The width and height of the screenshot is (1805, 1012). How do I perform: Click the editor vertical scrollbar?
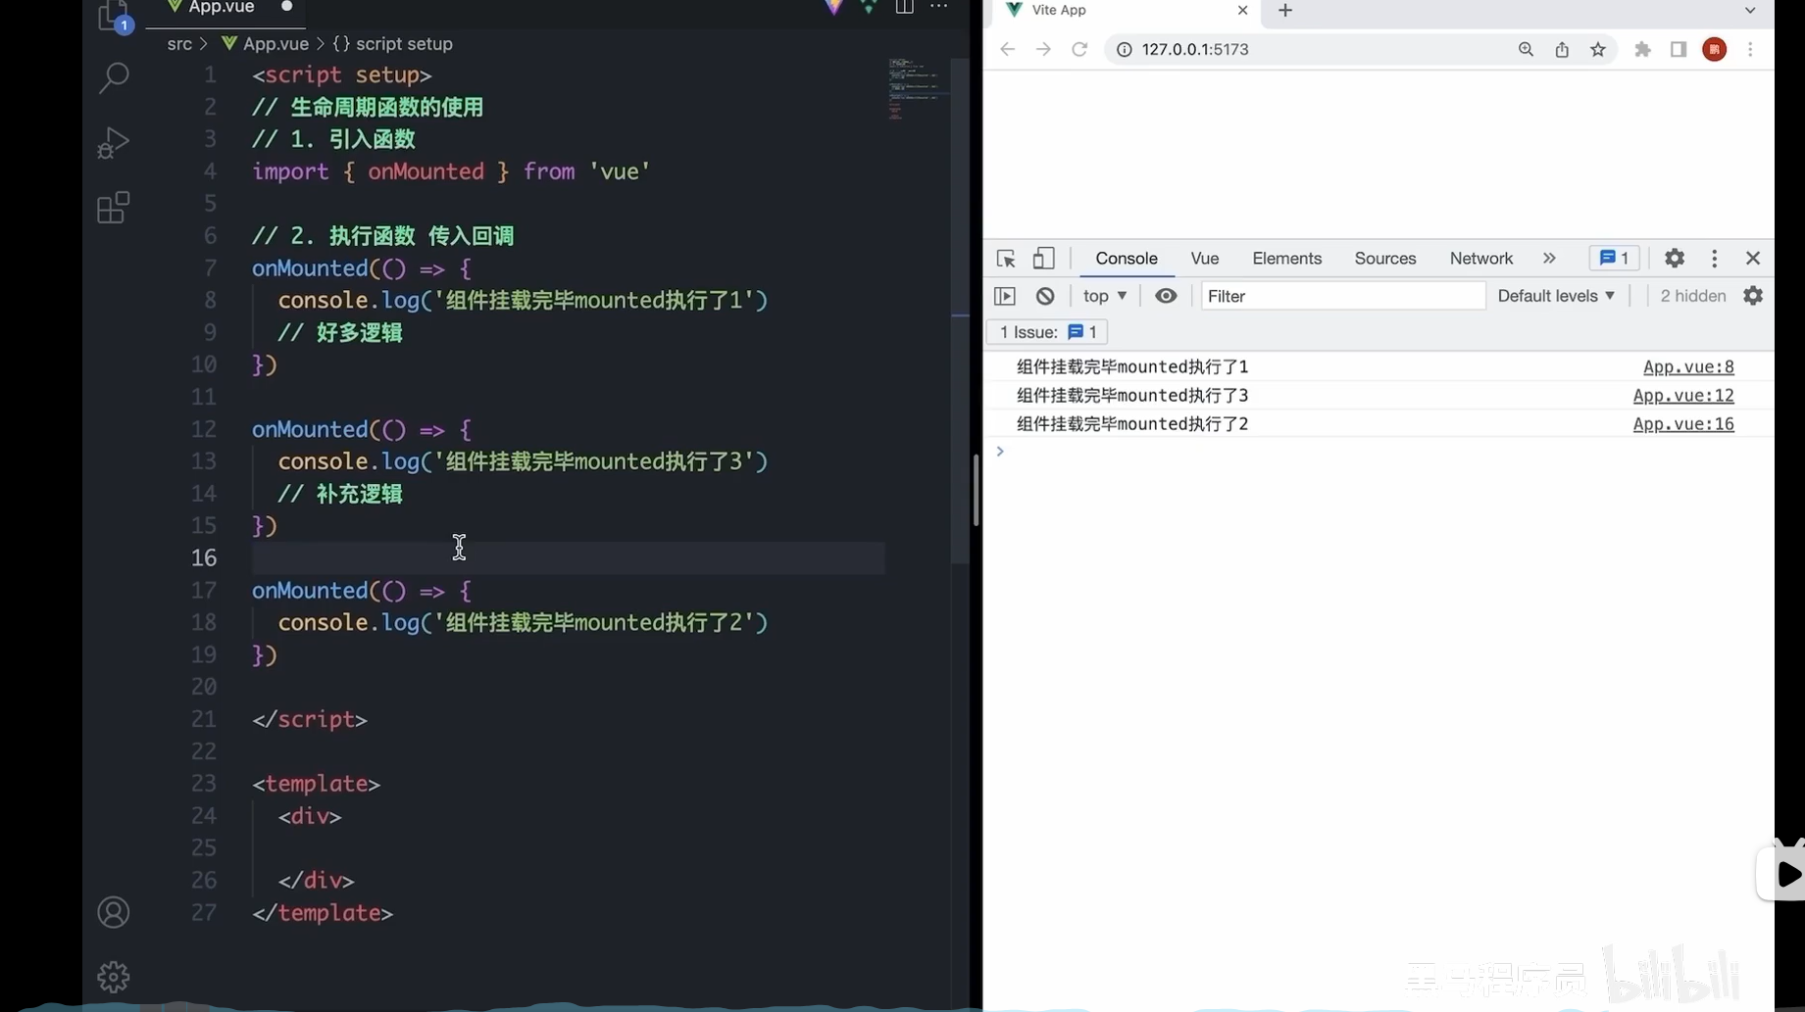pos(961,310)
